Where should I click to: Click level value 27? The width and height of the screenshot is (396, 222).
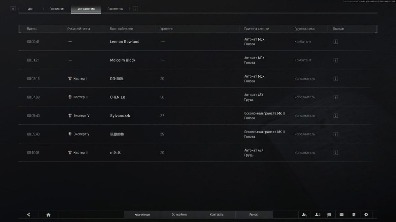[x=162, y=116]
